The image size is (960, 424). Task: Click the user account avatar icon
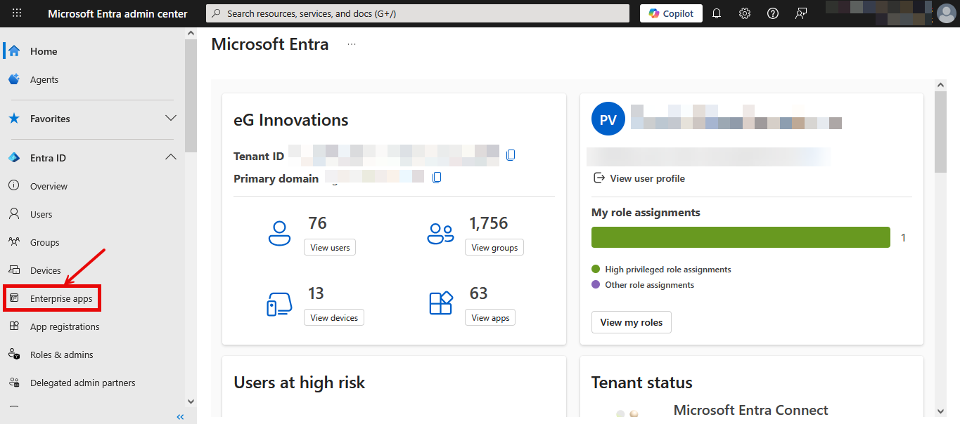947,13
